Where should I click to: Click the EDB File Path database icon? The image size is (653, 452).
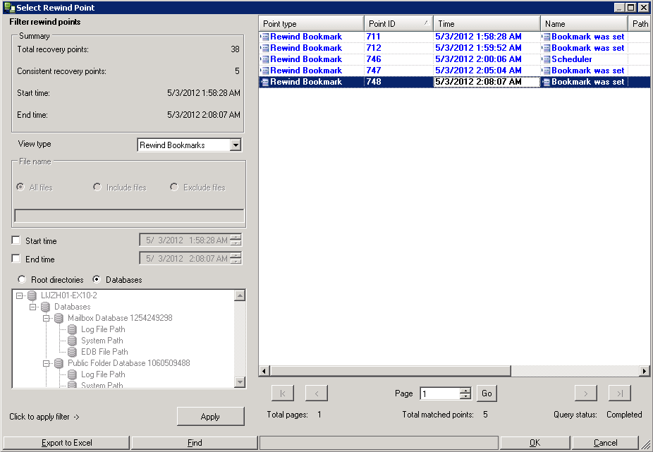(x=71, y=352)
